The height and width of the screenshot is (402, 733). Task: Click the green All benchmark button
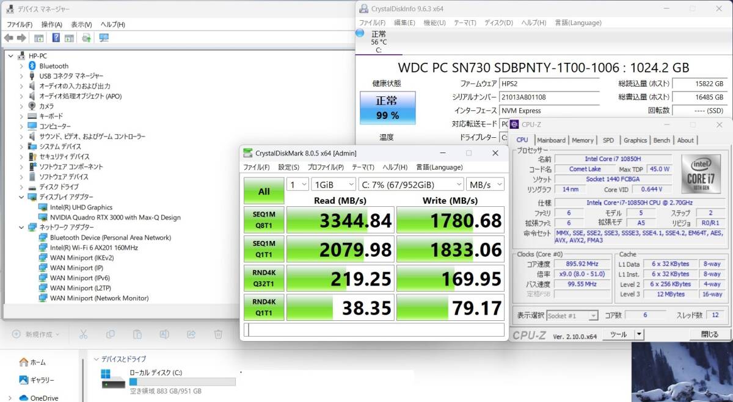coord(264,191)
